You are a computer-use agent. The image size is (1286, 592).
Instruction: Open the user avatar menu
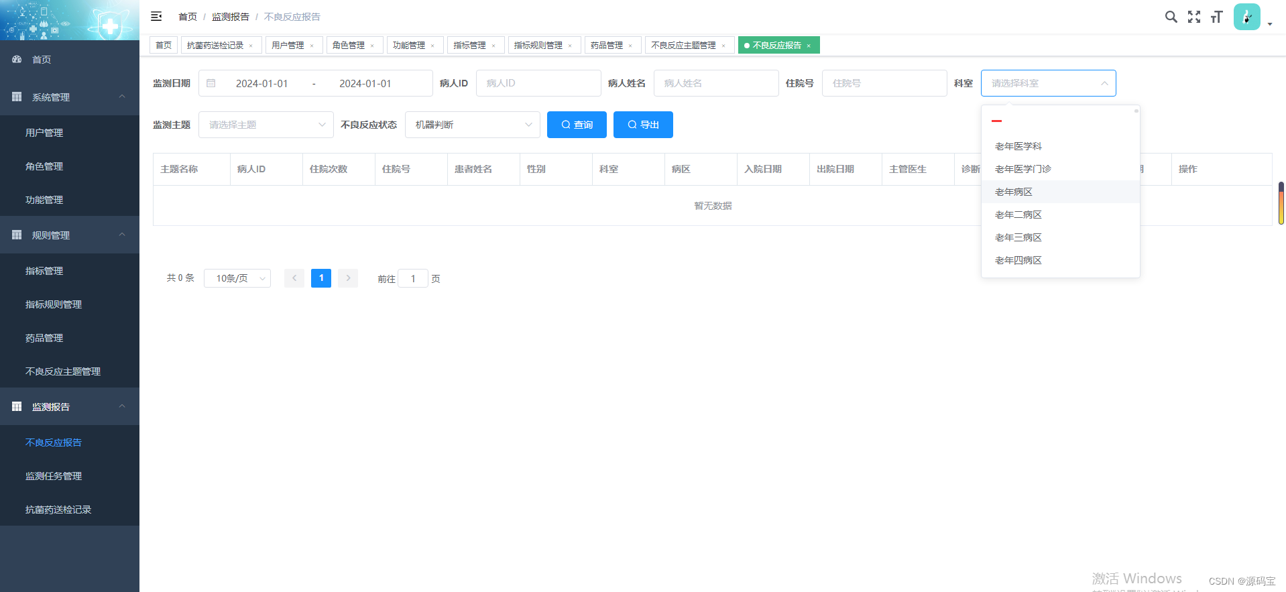point(1247,17)
